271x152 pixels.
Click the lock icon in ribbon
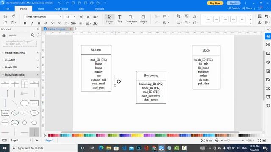[194, 22]
